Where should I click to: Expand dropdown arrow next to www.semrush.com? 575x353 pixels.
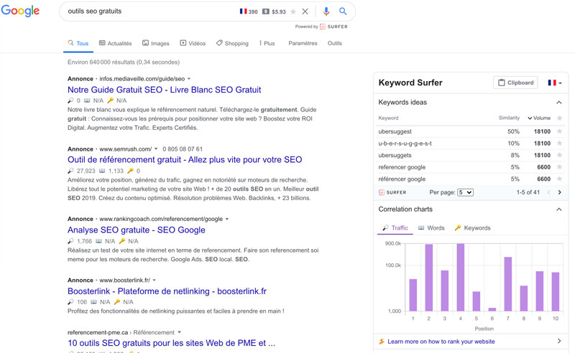(x=156, y=149)
